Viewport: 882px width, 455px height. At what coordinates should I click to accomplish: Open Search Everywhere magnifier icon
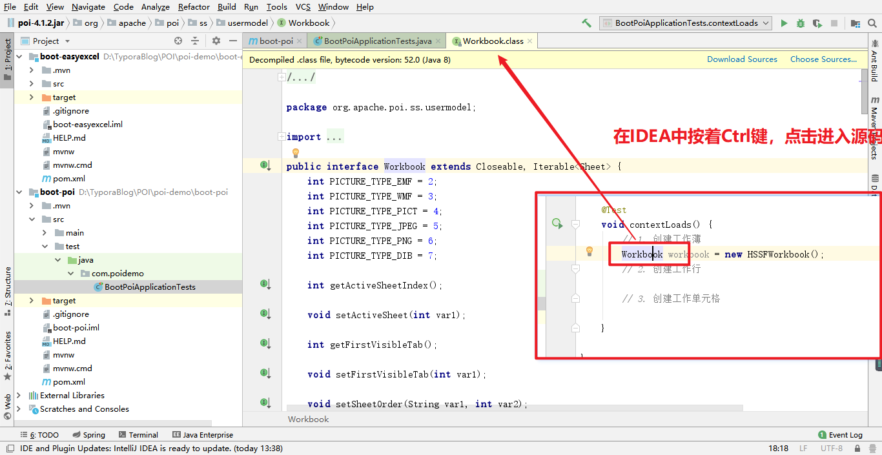(872, 23)
